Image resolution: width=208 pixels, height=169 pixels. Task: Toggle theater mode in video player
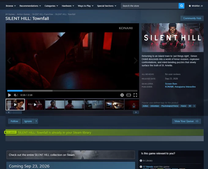129,95
